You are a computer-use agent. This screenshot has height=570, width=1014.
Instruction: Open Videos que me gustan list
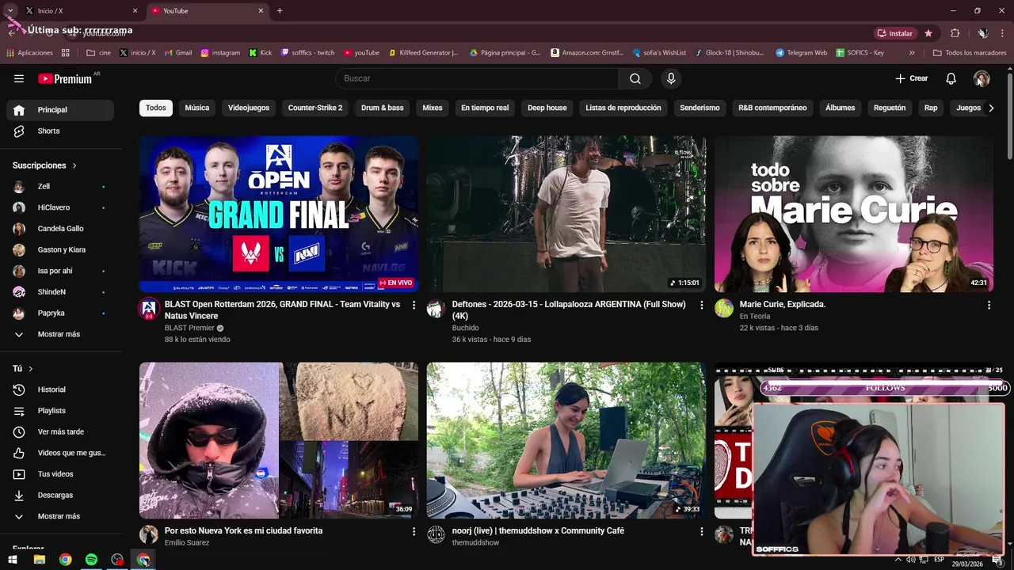pos(60,453)
